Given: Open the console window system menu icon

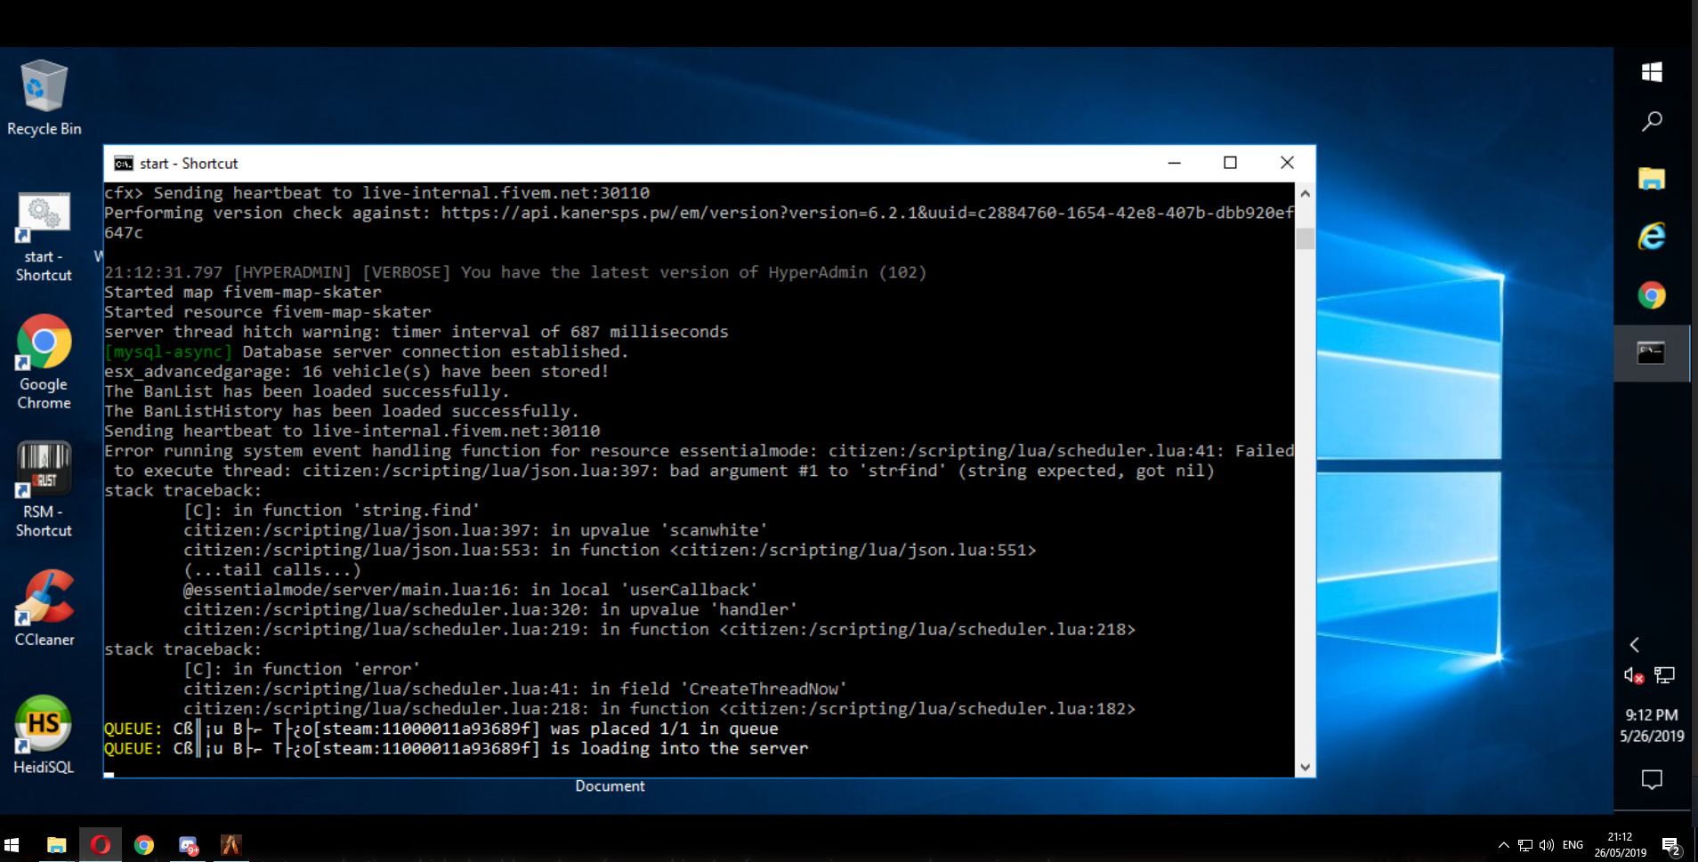Looking at the screenshot, I should tap(124, 163).
